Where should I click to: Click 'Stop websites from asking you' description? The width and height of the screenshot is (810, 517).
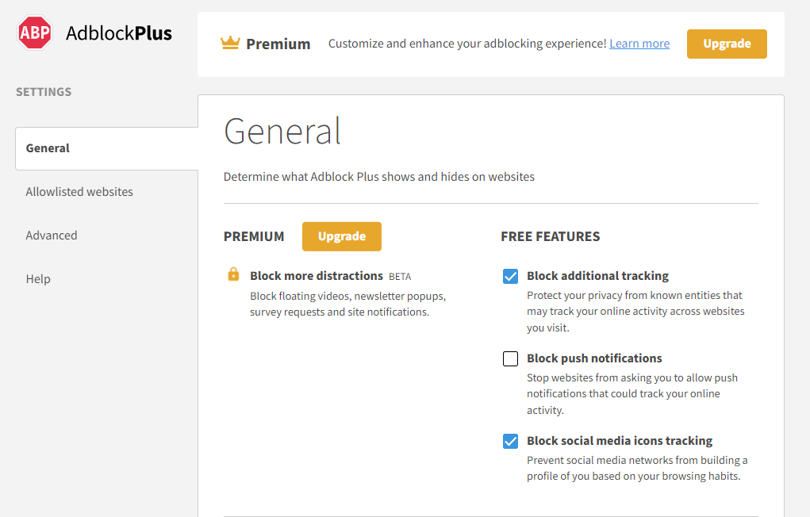tap(632, 393)
